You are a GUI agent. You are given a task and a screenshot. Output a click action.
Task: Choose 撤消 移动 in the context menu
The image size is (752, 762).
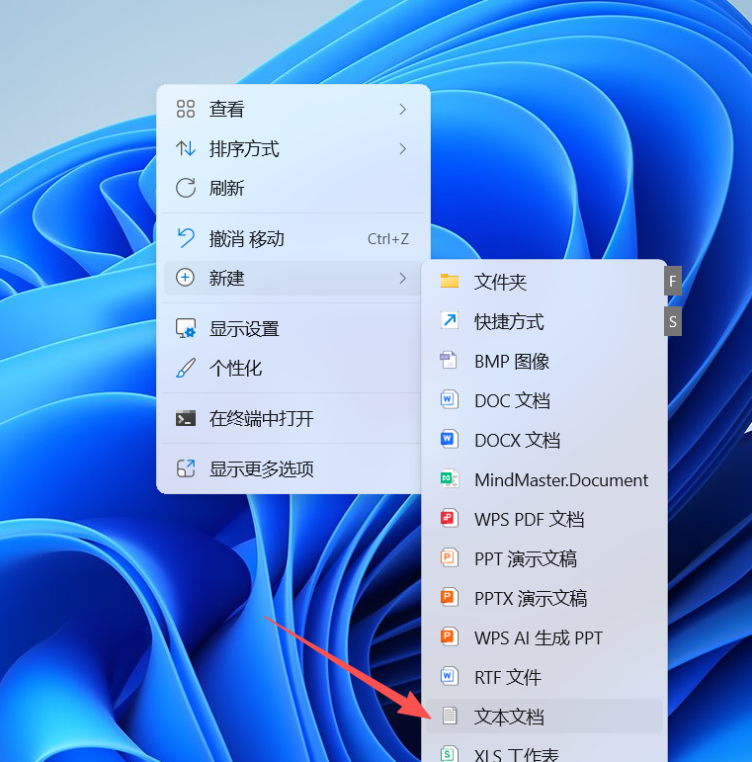(x=247, y=238)
